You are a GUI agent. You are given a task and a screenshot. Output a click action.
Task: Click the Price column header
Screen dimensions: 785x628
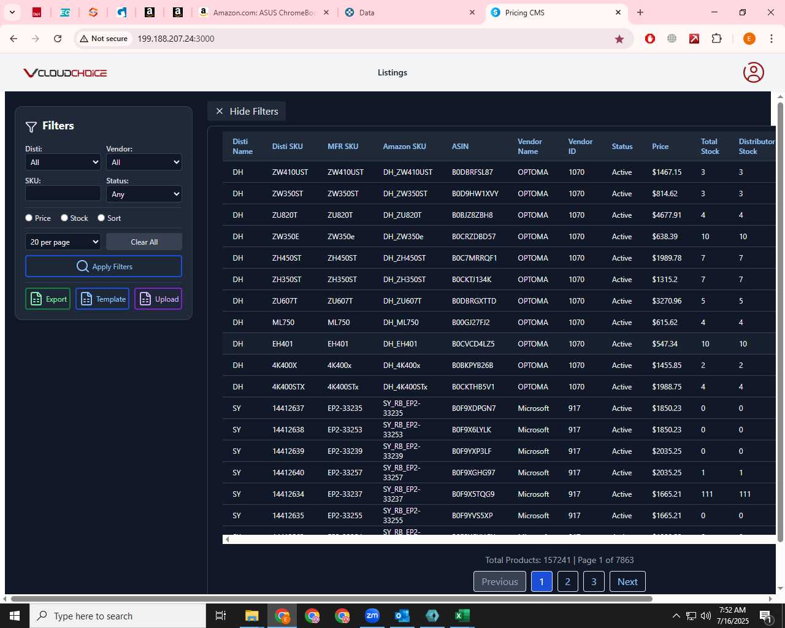(661, 147)
